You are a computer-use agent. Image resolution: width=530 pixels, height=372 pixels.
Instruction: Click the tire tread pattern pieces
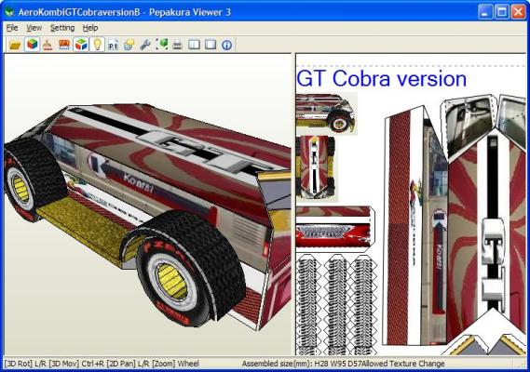tap(336, 305)
